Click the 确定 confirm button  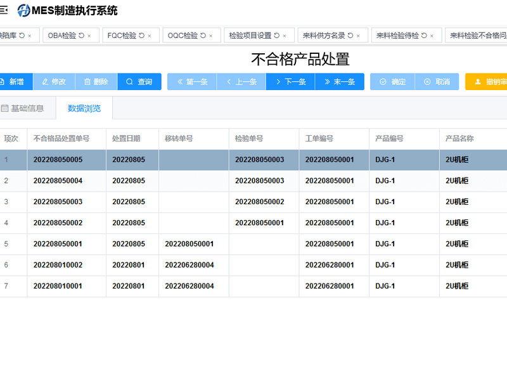tap(392, 82)
